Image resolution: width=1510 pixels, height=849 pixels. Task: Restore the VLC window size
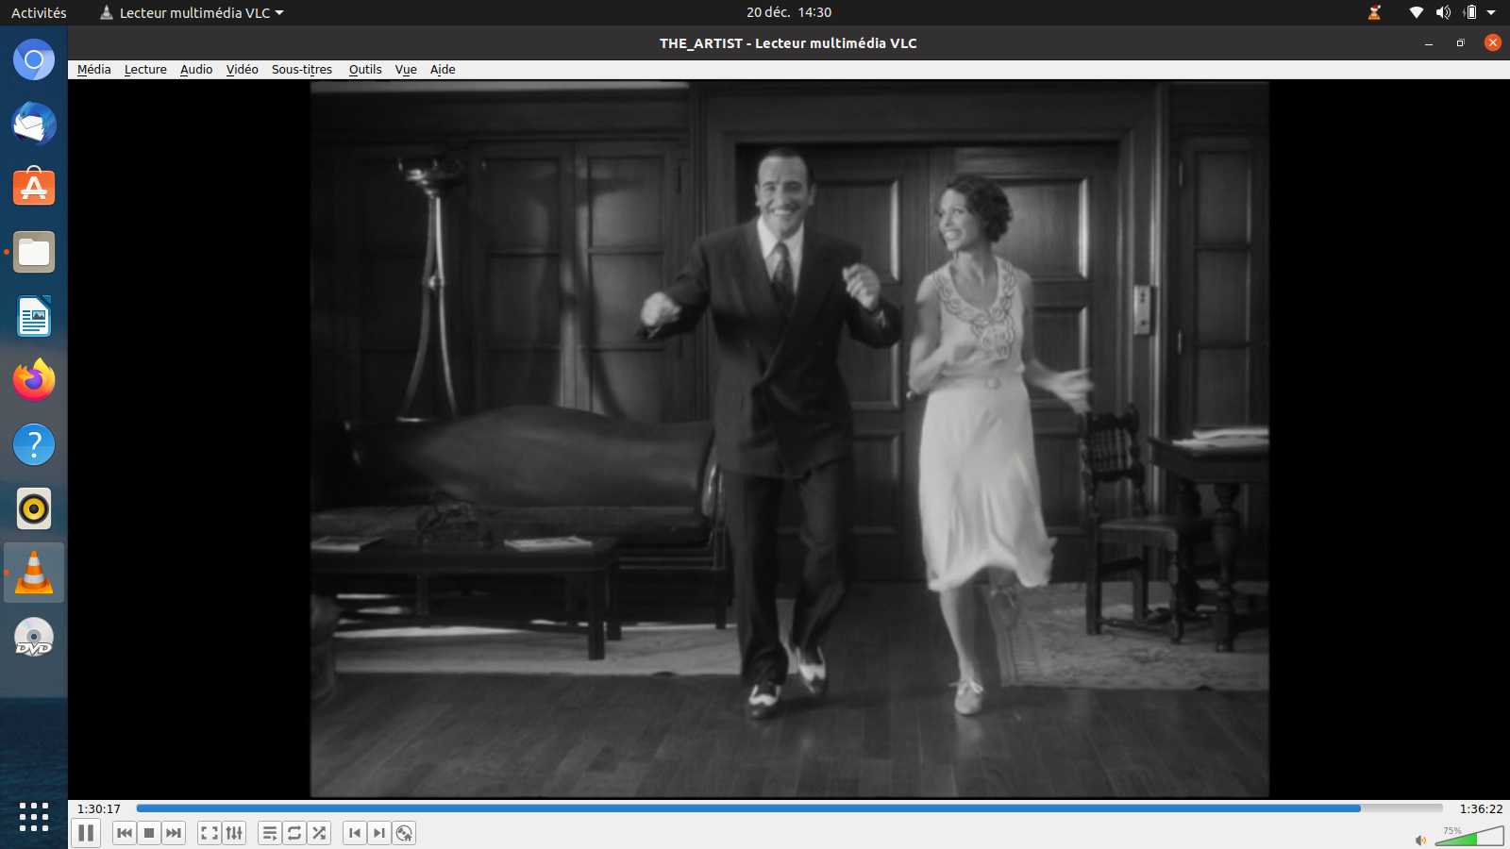coord(1460,43)
